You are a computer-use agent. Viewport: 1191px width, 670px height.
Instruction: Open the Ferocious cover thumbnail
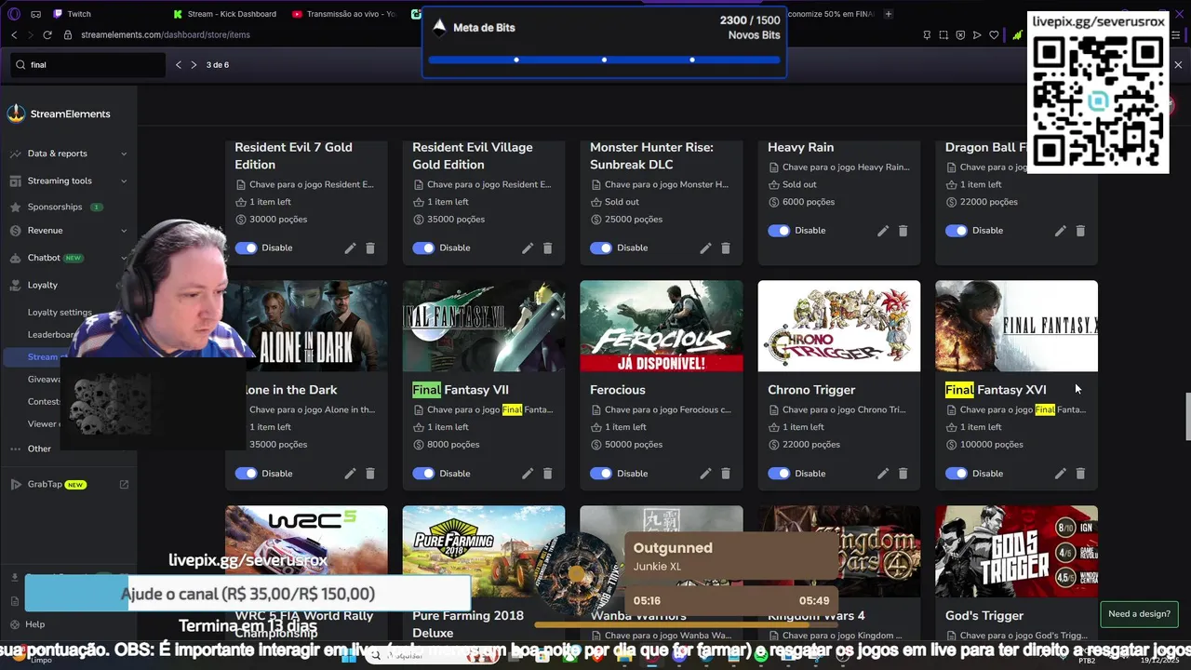(x=662, y=327)
